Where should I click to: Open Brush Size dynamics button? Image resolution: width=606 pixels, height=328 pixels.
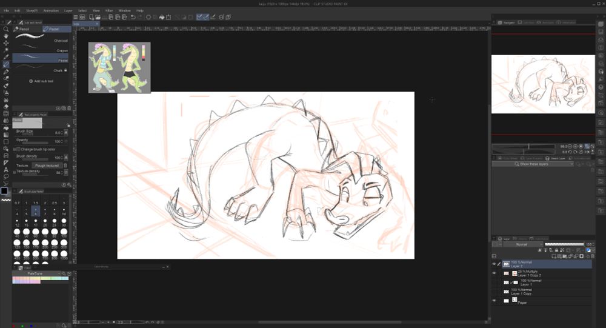click(x=66, y=132)
